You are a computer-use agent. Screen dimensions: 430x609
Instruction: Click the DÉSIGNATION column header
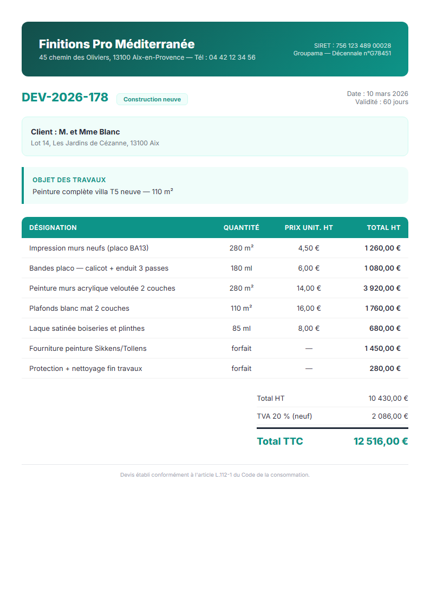53,228
